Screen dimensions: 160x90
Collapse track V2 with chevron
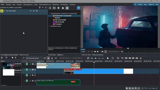pyautogui.click(x=24, y=64)
